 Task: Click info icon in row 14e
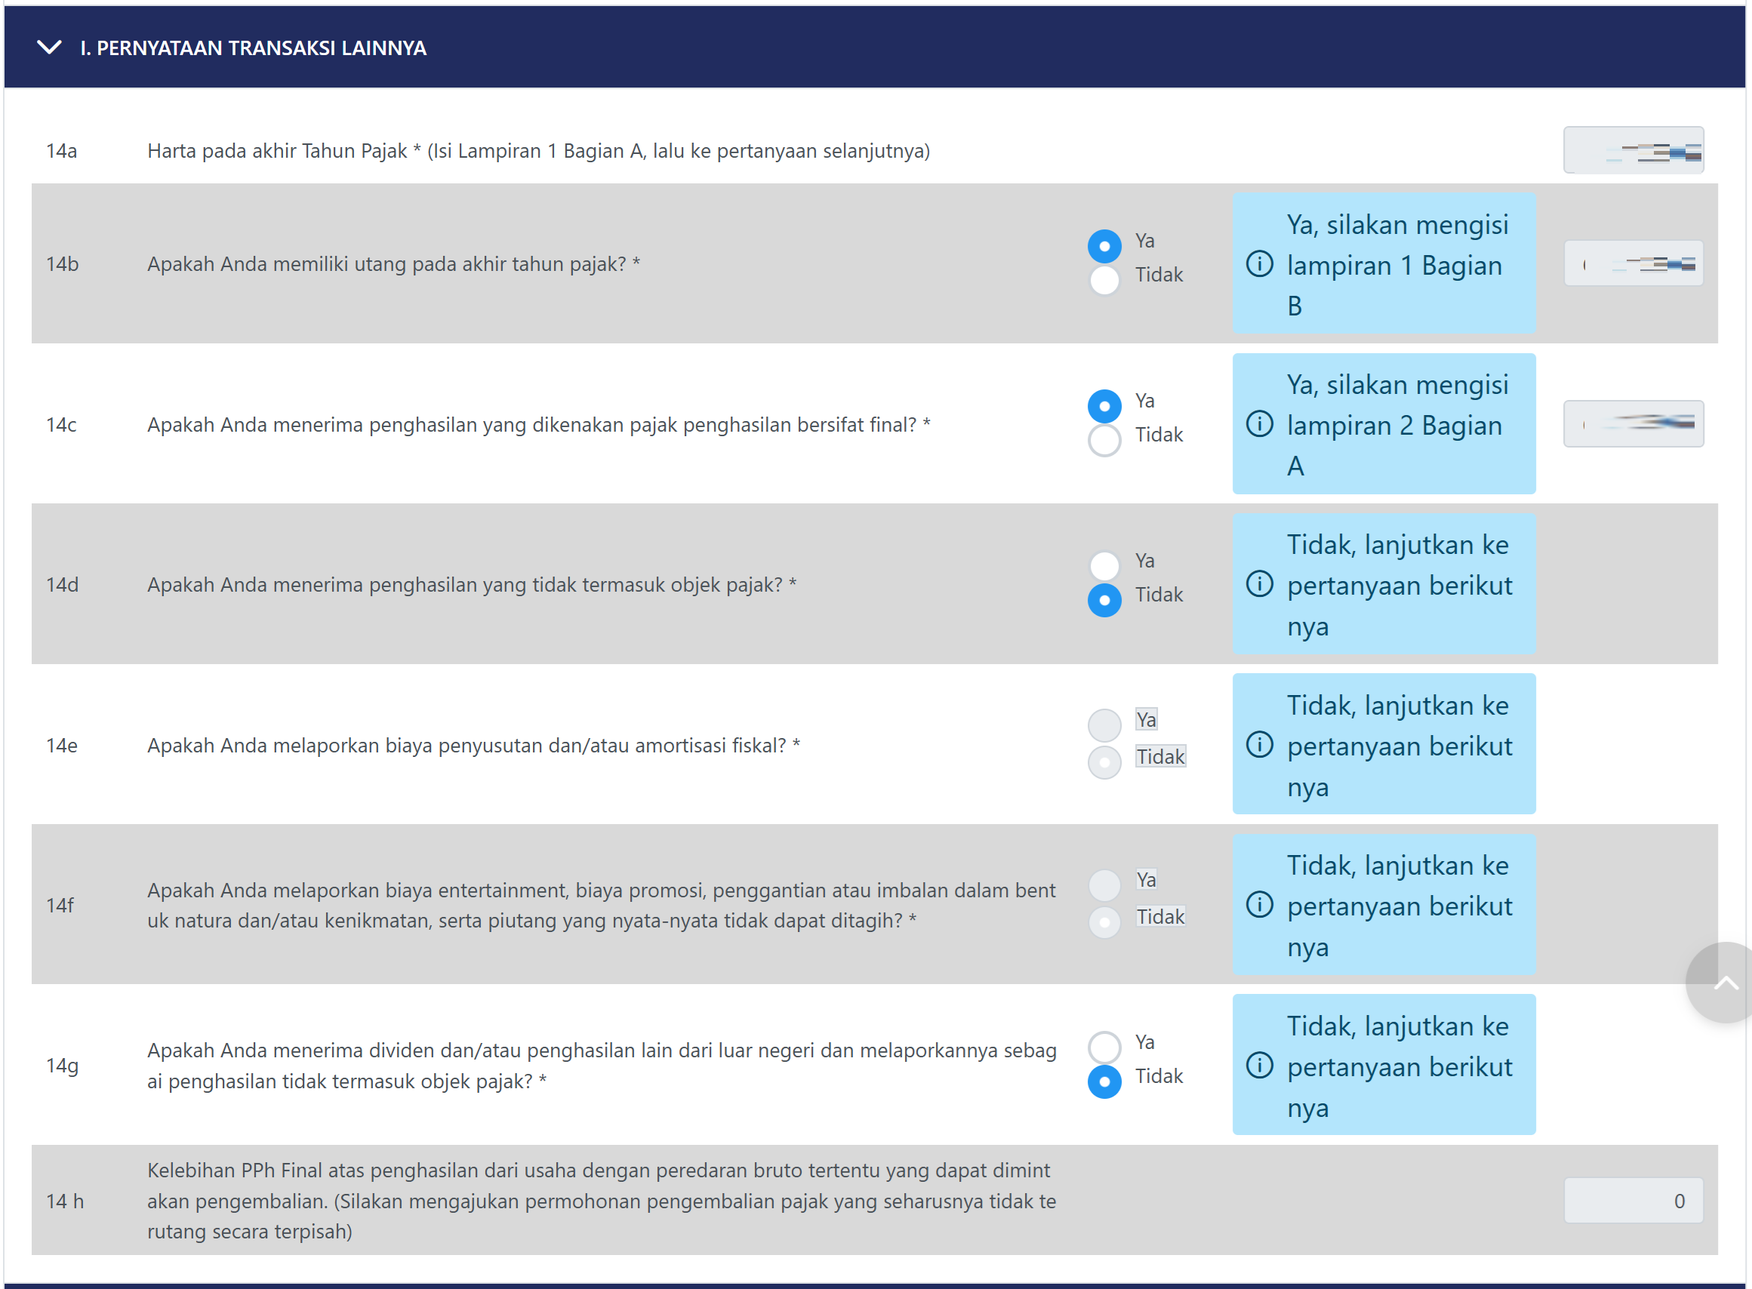coord(1259,744)
